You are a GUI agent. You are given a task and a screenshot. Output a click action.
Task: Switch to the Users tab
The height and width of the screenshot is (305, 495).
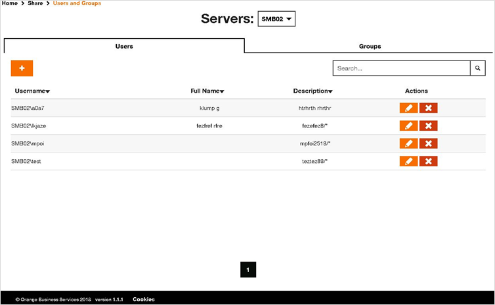124,46
